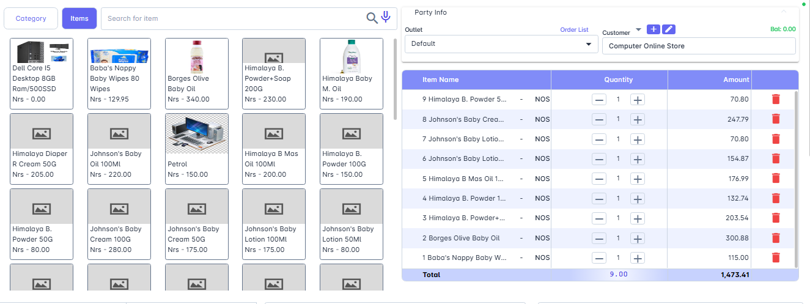810x304 pixels.
Task: Click the search magnifier icon
Action: [x=372, y=18]
